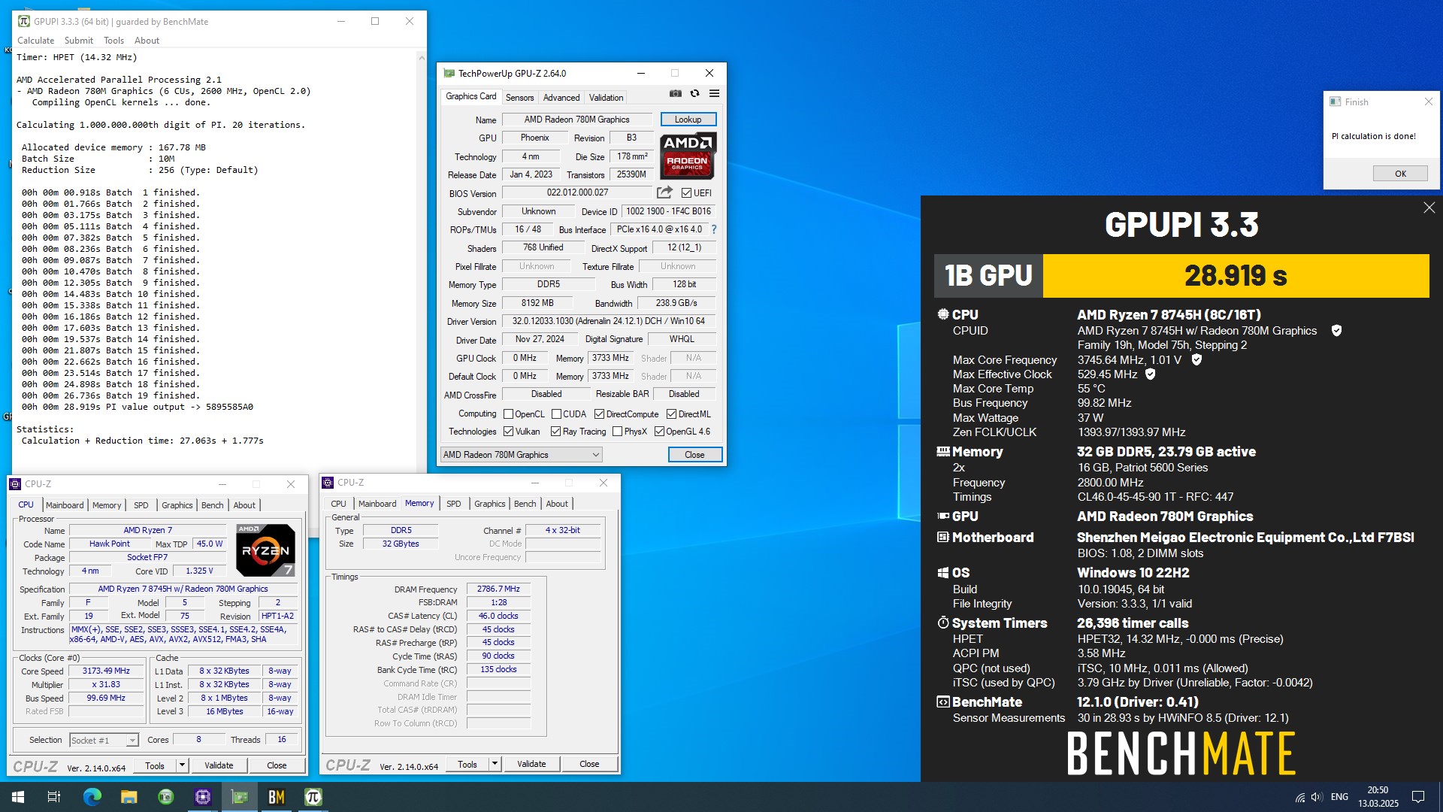Open the Submit menu in GPUPI

79,41
